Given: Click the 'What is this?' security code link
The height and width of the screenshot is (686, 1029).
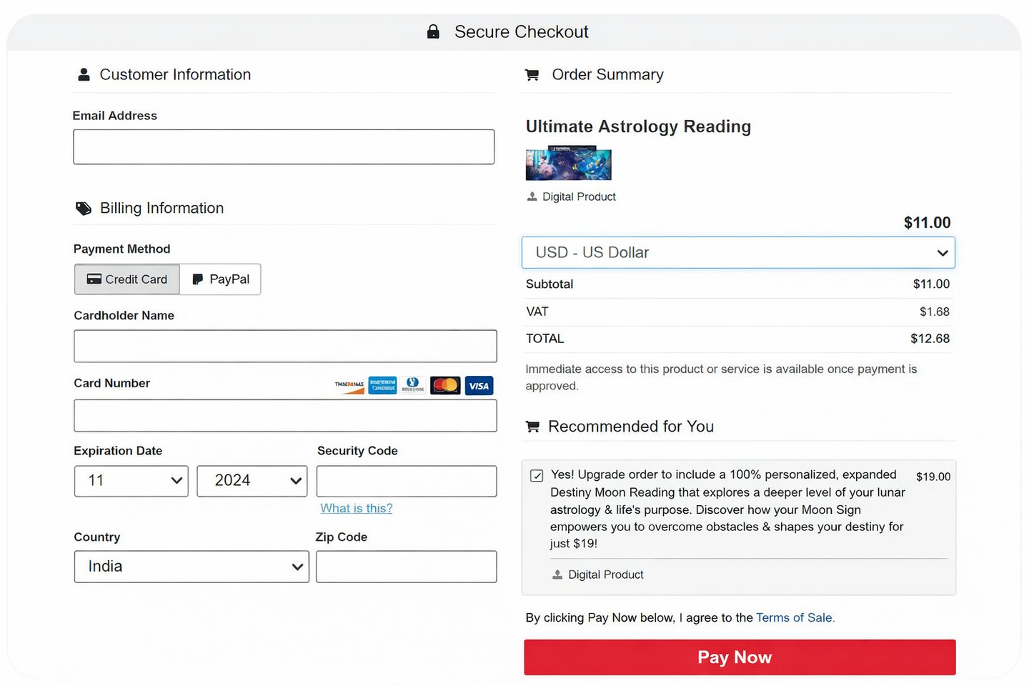Looking at the screenshot, I should 357,508.
